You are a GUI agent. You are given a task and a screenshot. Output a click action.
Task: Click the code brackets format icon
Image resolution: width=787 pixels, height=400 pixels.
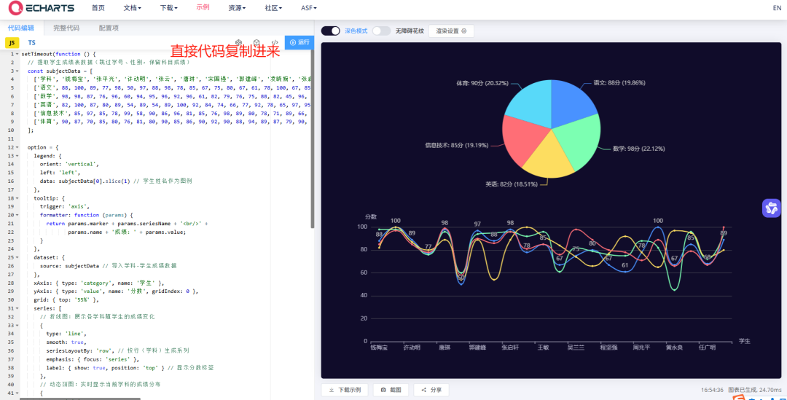[x=274, y=43]
